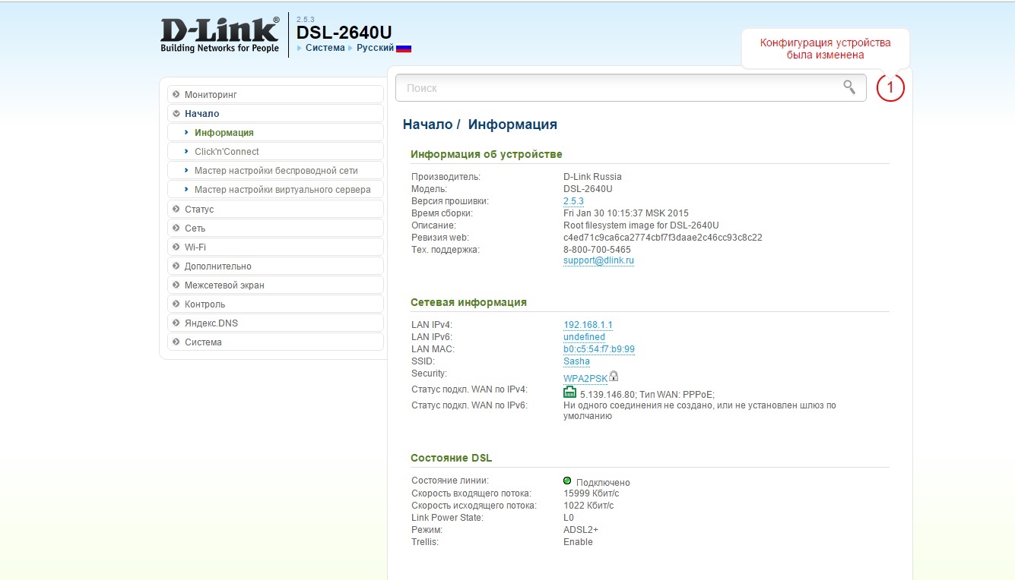The width and height of the screenshot is (1015, 580).
Task: Click the D-Link logo
Action: click(x=220, y=35)
